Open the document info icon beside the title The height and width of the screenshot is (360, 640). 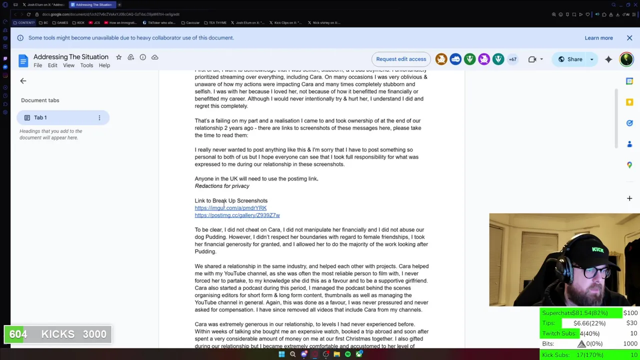pyautogui.click(x=142, y=57)
